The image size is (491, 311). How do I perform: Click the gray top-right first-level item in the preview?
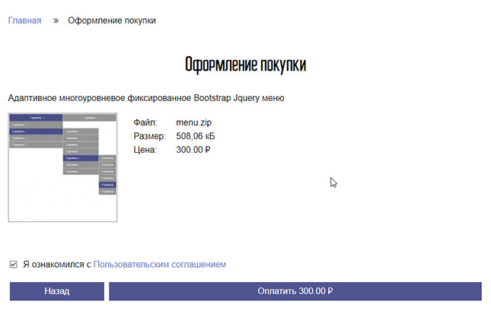(x=89, y=117)
